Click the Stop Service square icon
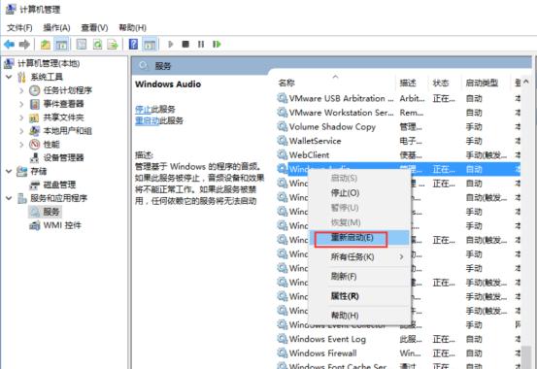Screen dimensions: 537x369 click(x=185, y=45)
